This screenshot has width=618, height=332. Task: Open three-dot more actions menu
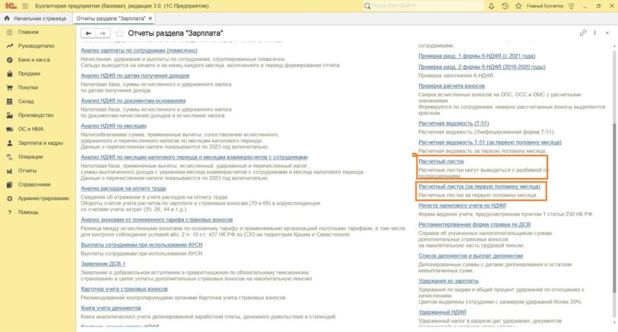click(x=596, y=33)
